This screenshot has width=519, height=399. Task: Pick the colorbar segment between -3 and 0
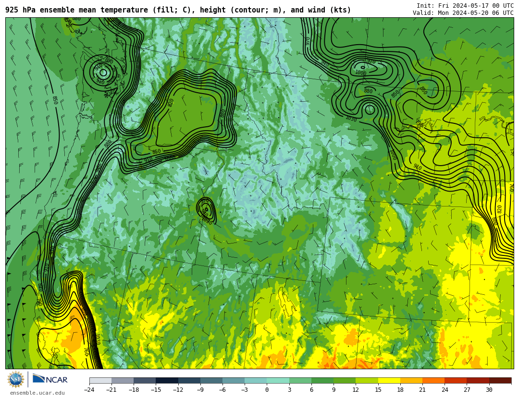tap(256, 380)
